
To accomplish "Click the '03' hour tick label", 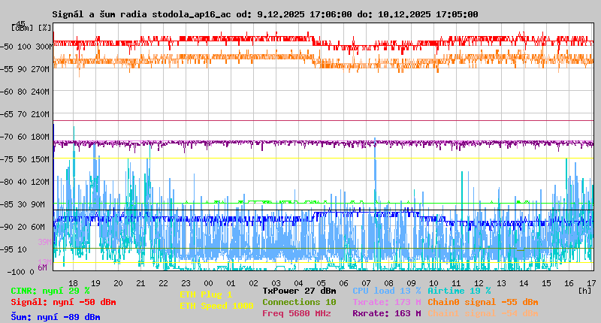I will 276,283.
